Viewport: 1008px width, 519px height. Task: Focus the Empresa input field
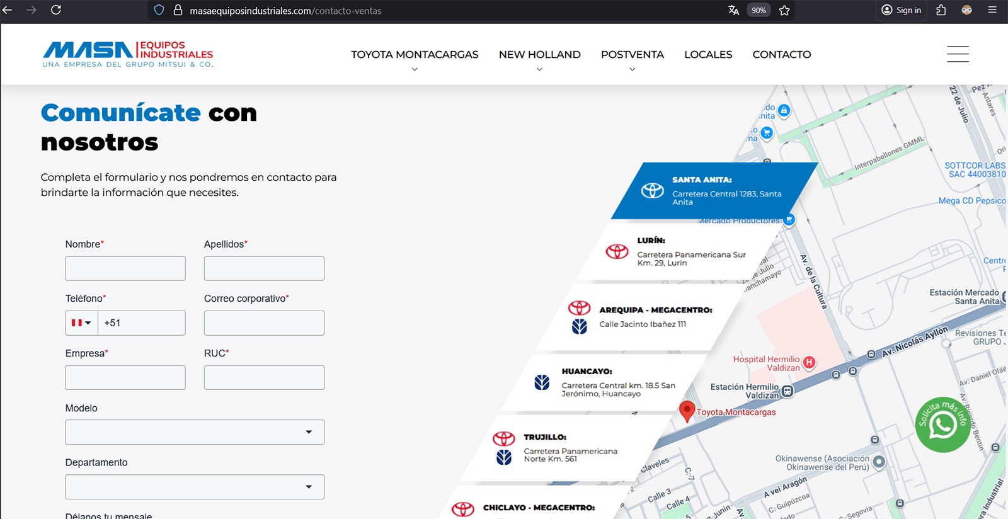pyautogui.click(x=125, y=377)
